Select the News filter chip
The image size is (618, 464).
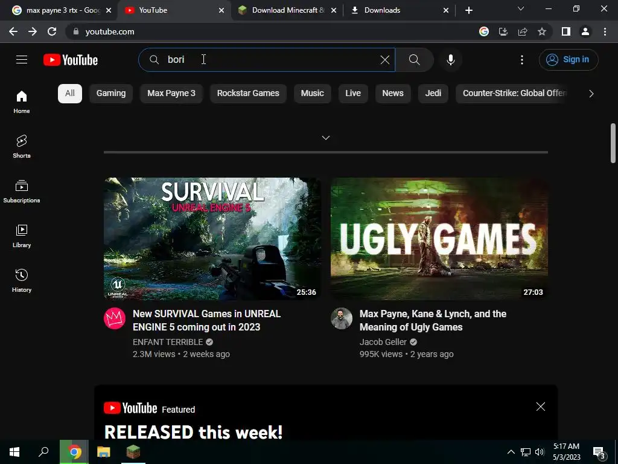tap(393, 94)
